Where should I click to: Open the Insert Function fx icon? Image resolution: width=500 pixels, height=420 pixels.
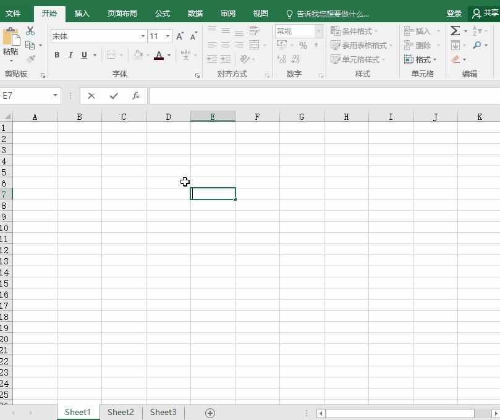135,96
